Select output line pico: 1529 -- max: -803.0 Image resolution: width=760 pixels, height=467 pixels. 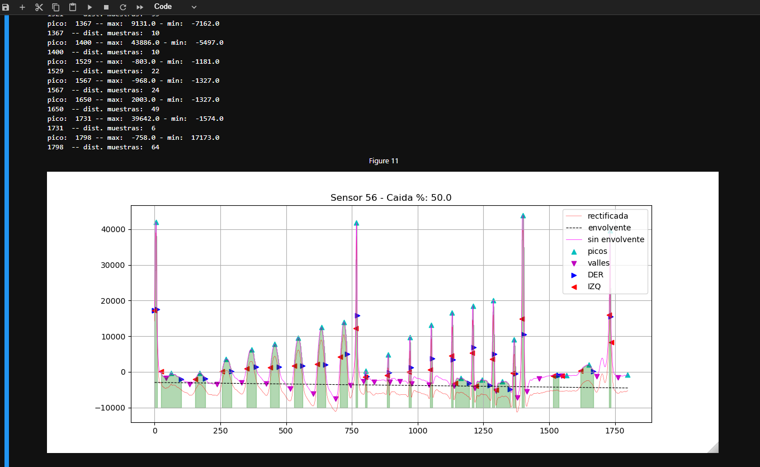pos(134,62)
